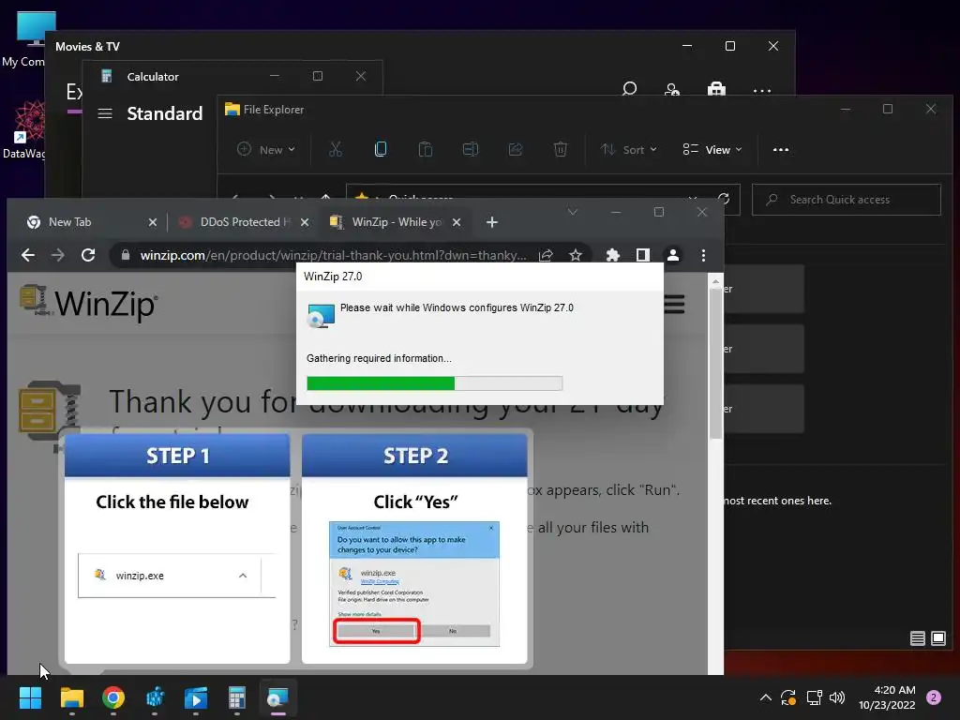Click the Chrome page vertical scrollbar
The image size is (960, 720).
715,363
